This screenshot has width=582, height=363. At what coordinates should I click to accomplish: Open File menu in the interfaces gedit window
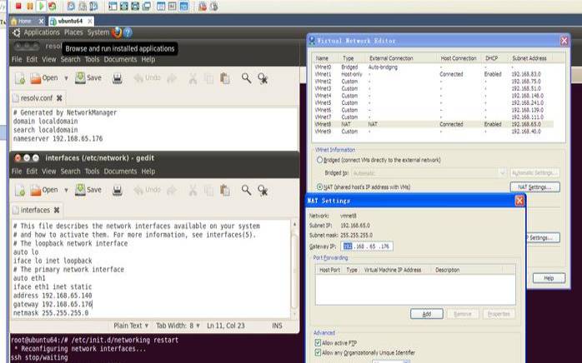point(17,172)
